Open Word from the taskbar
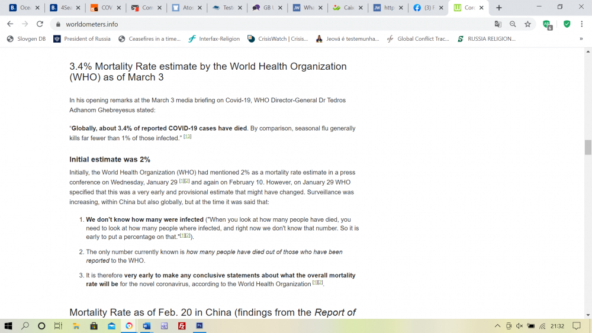 click(x=147, y=326)
